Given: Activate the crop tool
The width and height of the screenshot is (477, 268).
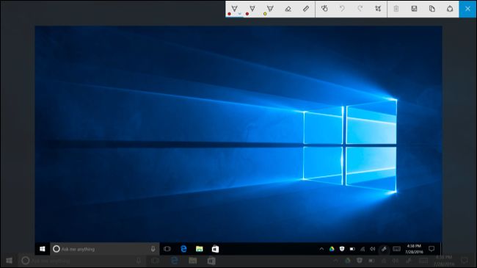Looking at the screenshot, I should 378,9.
